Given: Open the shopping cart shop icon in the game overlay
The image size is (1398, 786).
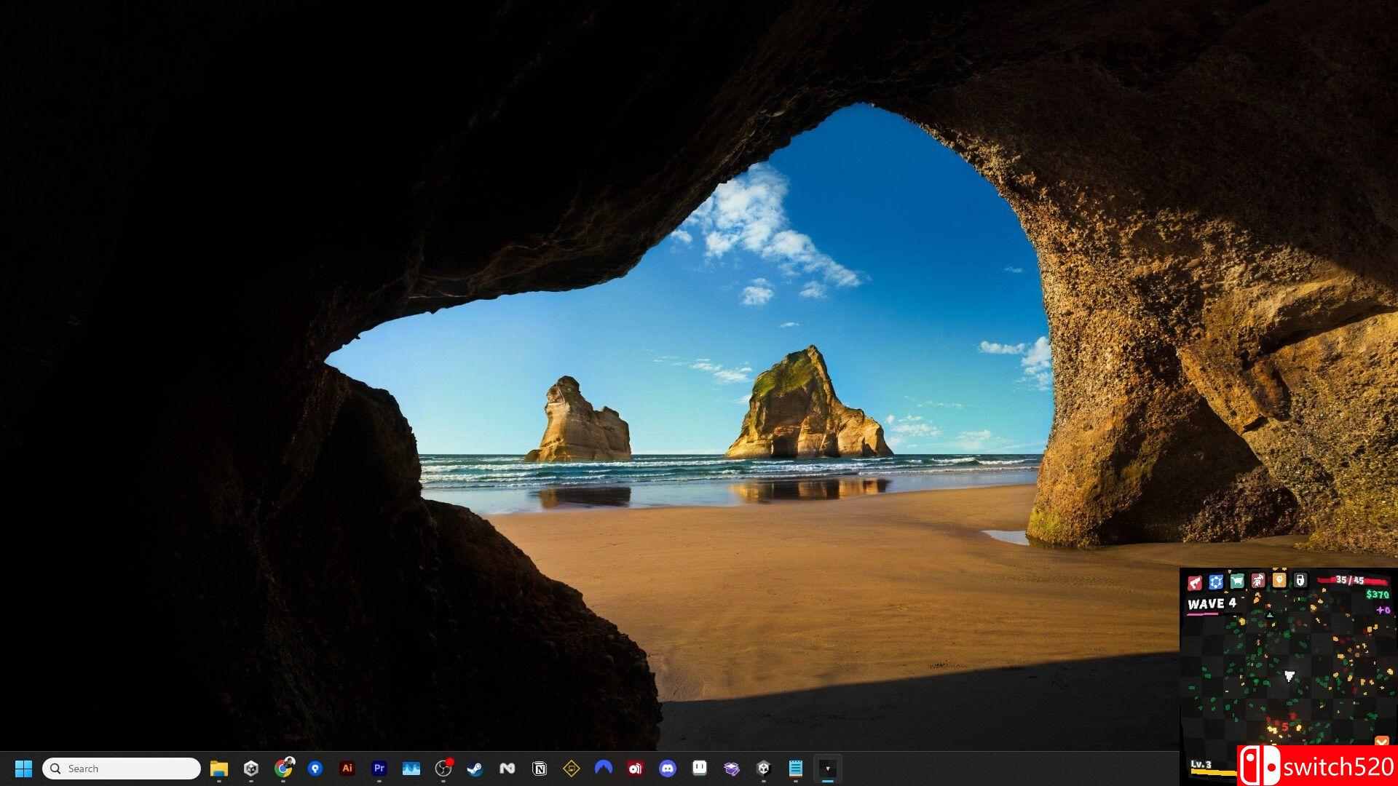Looking at the screenshot, I should pyautogui.click(x=1237, y=582).
